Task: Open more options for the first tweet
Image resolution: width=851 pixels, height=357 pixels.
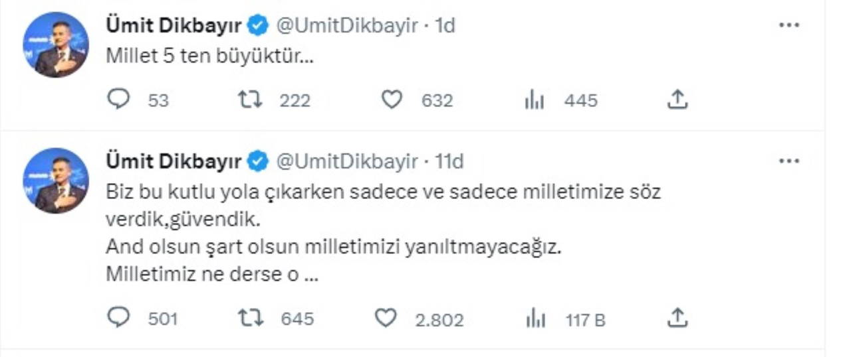Action: (x=789, y=25)
